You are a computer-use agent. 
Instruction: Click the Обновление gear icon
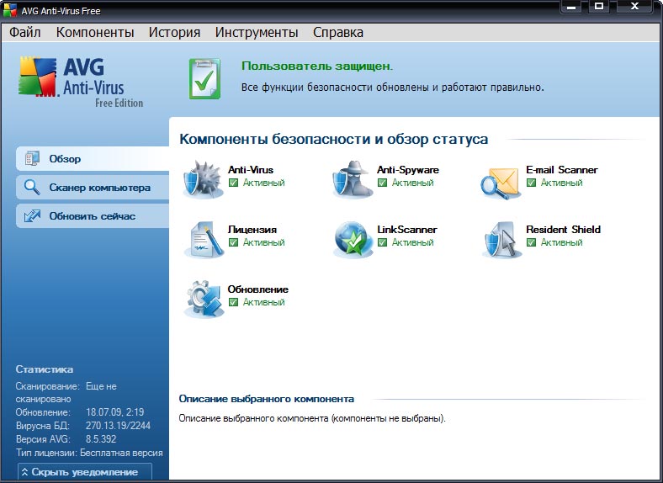coord(203,299)
